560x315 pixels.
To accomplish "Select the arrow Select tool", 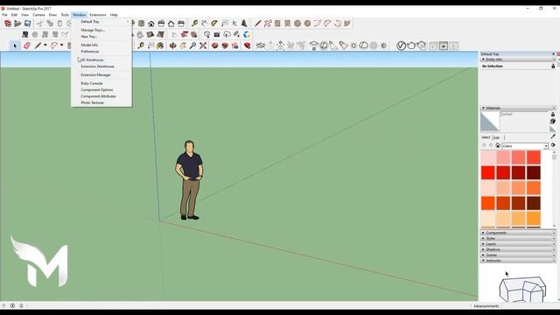I will [15, 45].
